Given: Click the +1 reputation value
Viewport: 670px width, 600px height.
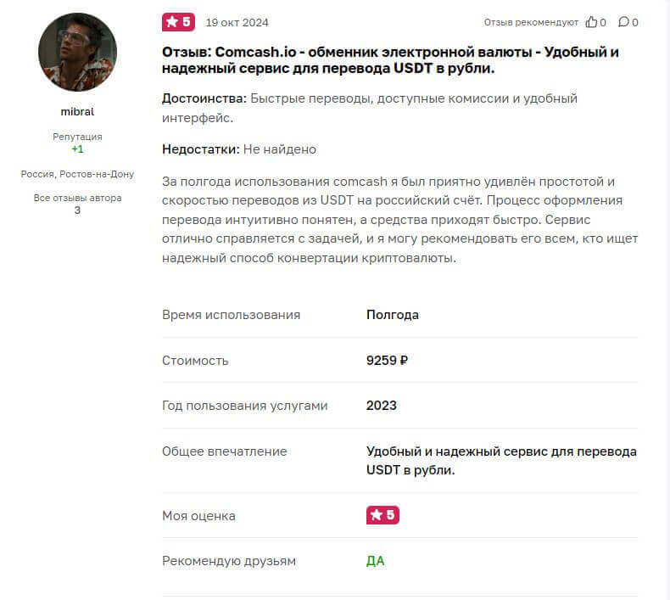Looking at the screenshot, I should click(x=77, y=149).
